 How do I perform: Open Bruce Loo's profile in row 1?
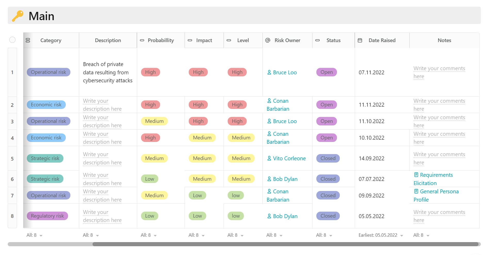(x=285, y=73)
